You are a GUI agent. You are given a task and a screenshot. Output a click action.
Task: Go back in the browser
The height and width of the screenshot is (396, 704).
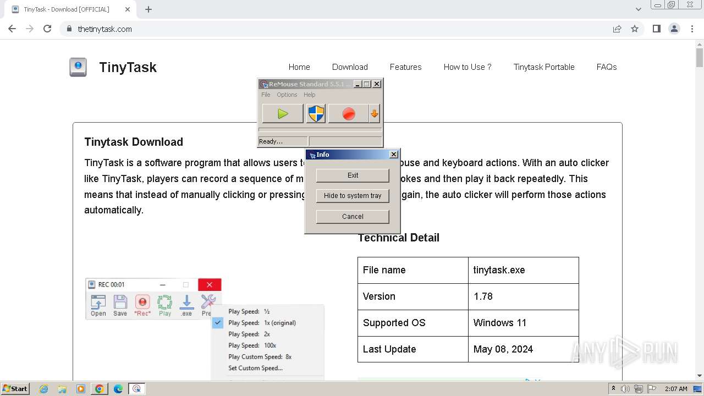[12, 29]
